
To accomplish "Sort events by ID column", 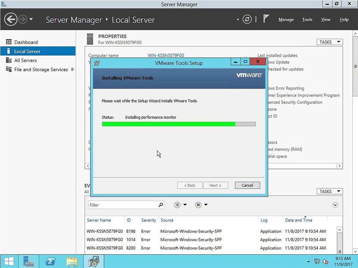I will click(129, 220).
